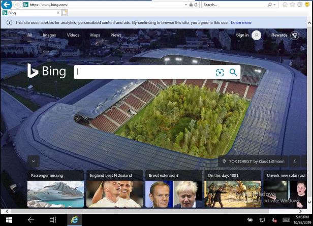Expand the address bar autocomplete dropdown arrow
Screen dimensions: 313x226
pos(184,5)
